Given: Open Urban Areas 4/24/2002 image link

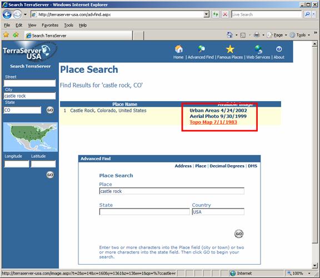Looking at the screenshot, I should [x=218, y=111].
